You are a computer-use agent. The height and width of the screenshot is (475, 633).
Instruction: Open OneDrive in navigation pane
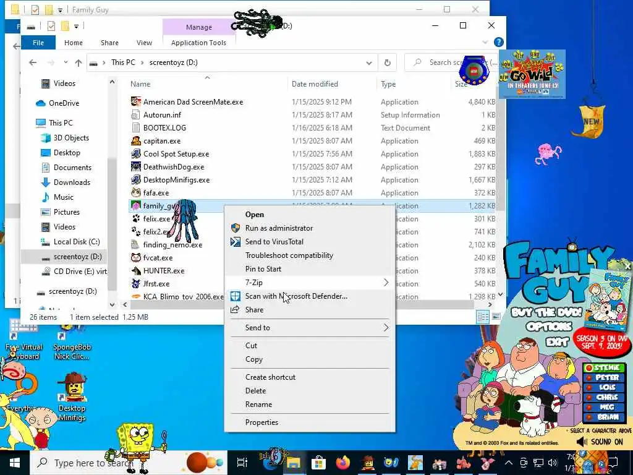tap(64, 103)
